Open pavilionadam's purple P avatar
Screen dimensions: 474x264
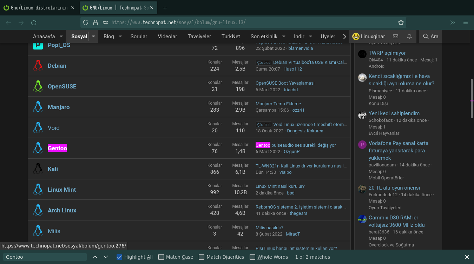tap(362, 145)
